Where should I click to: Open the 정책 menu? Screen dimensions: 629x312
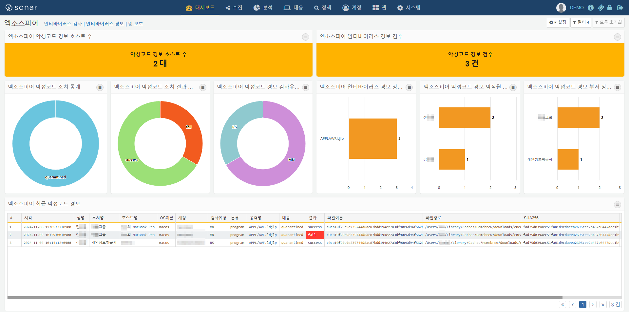pyautogui.click(x=323, y=8)
